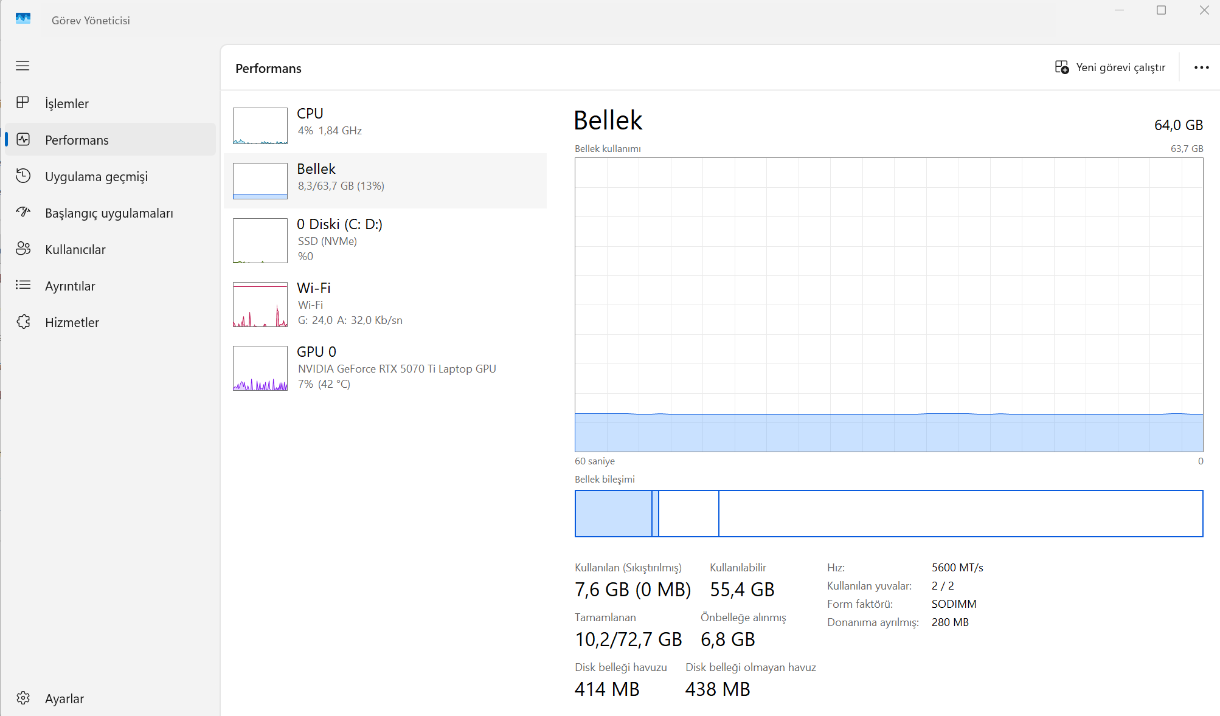Screen dimensions: 1220x716
Task: Click the Ayrıntılar list icon
Action: click(23, 285)
